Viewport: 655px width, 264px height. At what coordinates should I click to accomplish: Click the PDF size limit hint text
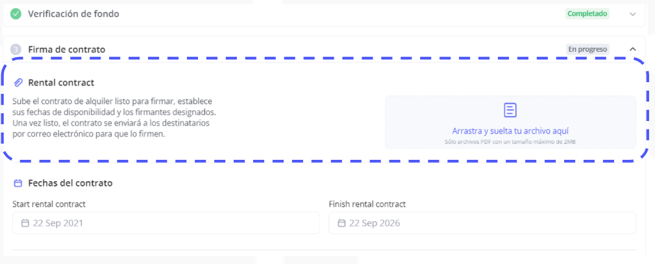point(510,140)
